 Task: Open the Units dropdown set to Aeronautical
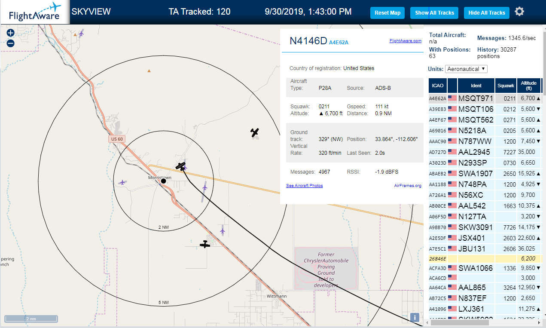pos(466,69)
